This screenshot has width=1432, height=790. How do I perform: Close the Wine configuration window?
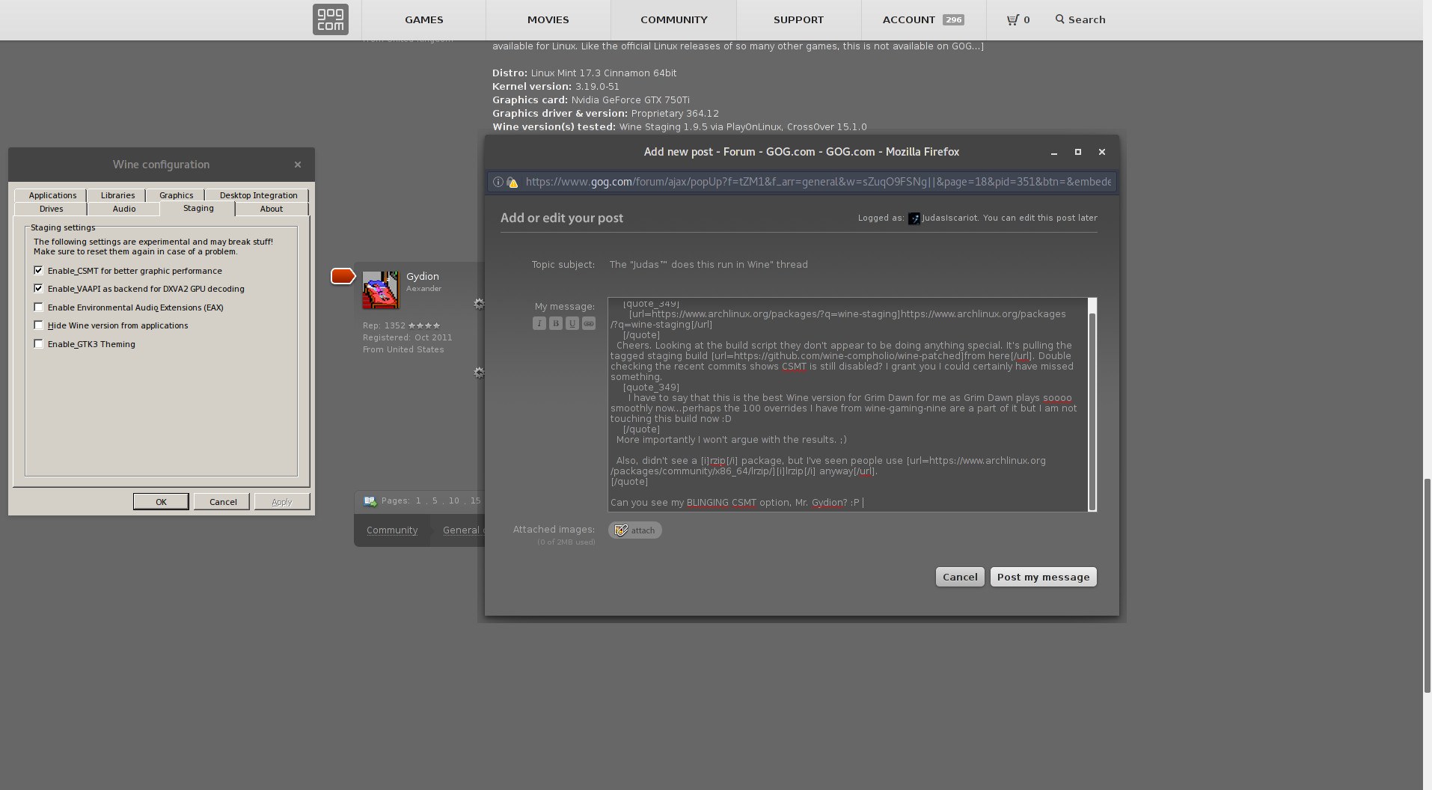[298, 165]
